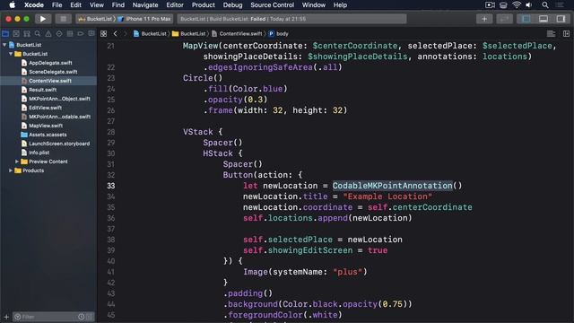Go forward in editor history
This screenshot has width=574, height=323.
click(126, 34)
